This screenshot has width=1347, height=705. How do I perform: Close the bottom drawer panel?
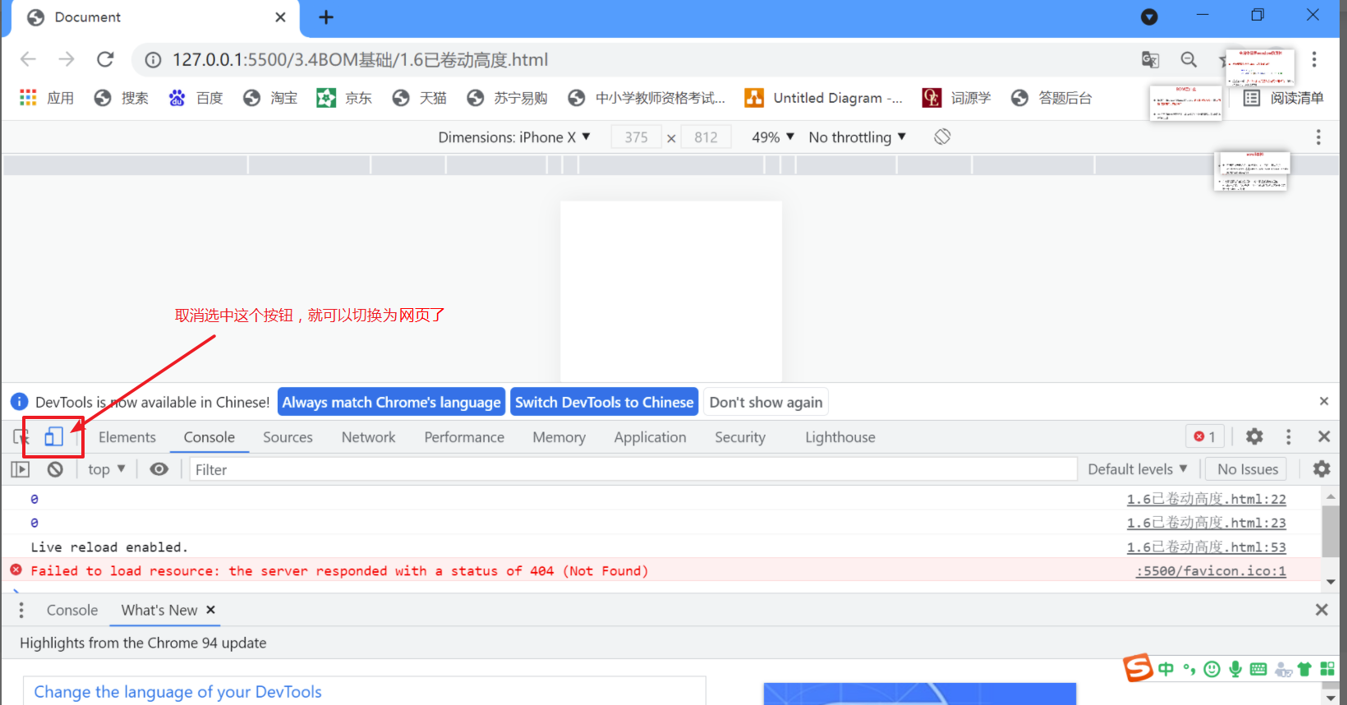click(x=1322, y=610)
